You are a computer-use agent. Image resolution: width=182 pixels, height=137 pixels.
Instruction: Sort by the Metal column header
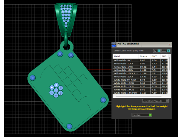(126, 56)
